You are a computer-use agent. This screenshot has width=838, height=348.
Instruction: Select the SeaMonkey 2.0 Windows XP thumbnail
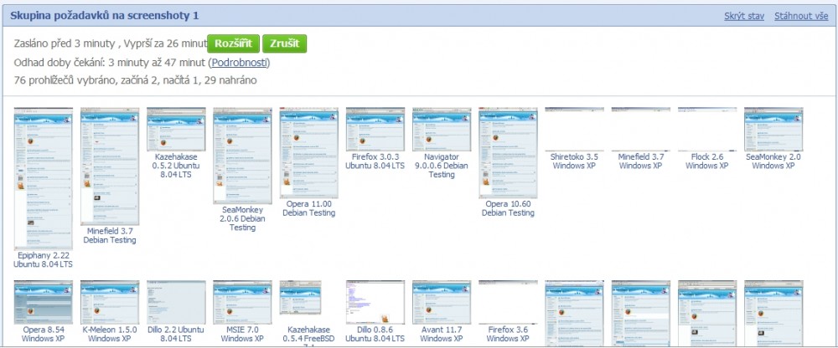773,128
